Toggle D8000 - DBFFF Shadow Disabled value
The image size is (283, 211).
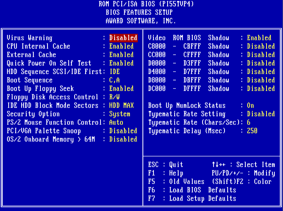point(261,80)
